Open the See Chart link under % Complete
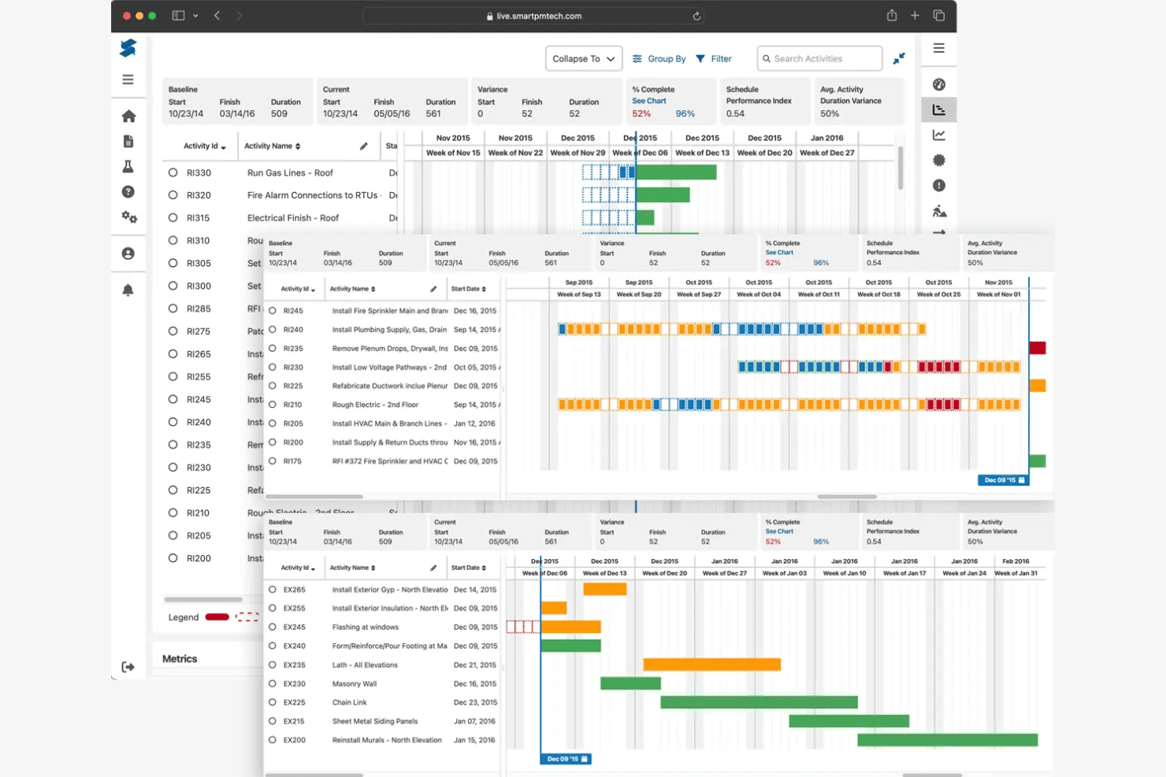 coord(649,101)
